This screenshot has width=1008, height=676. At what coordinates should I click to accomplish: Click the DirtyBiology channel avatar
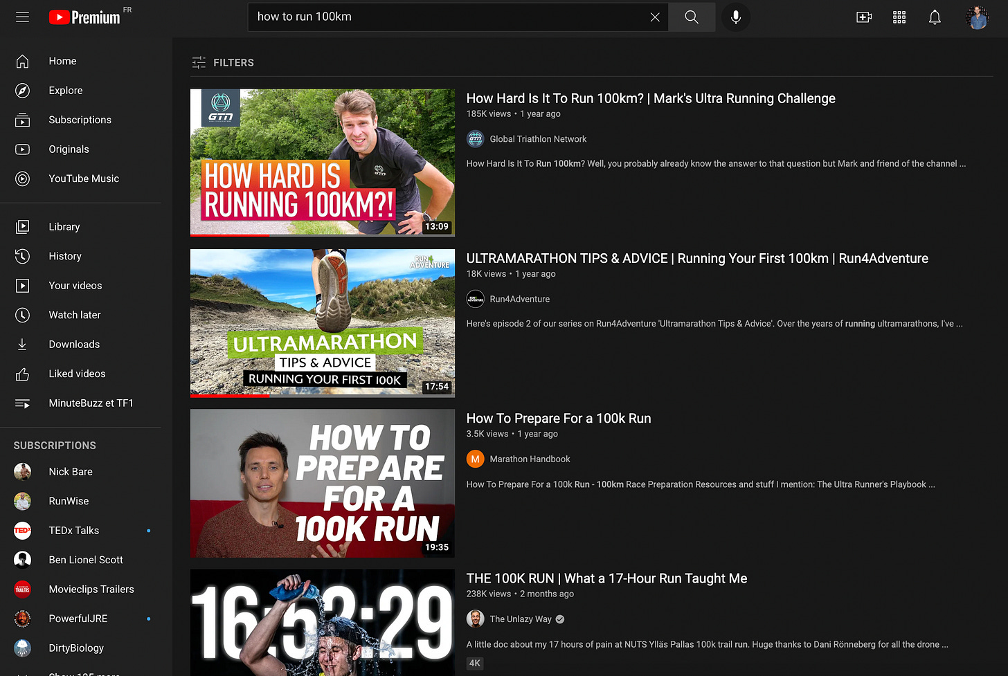(x=22, y=648)
